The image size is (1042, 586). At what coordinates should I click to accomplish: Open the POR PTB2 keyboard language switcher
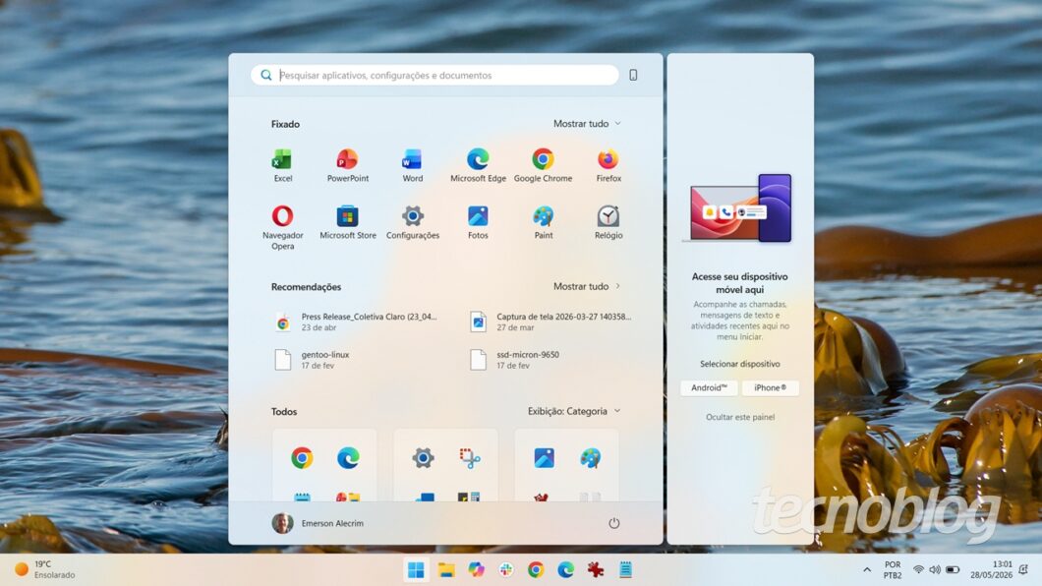coord(893,570)
